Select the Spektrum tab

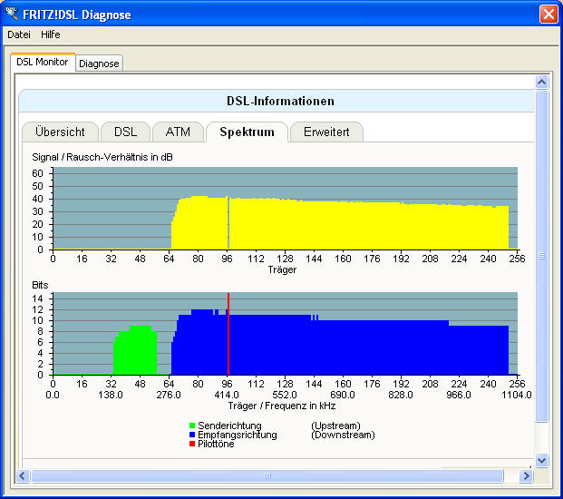tap(247, 132)
